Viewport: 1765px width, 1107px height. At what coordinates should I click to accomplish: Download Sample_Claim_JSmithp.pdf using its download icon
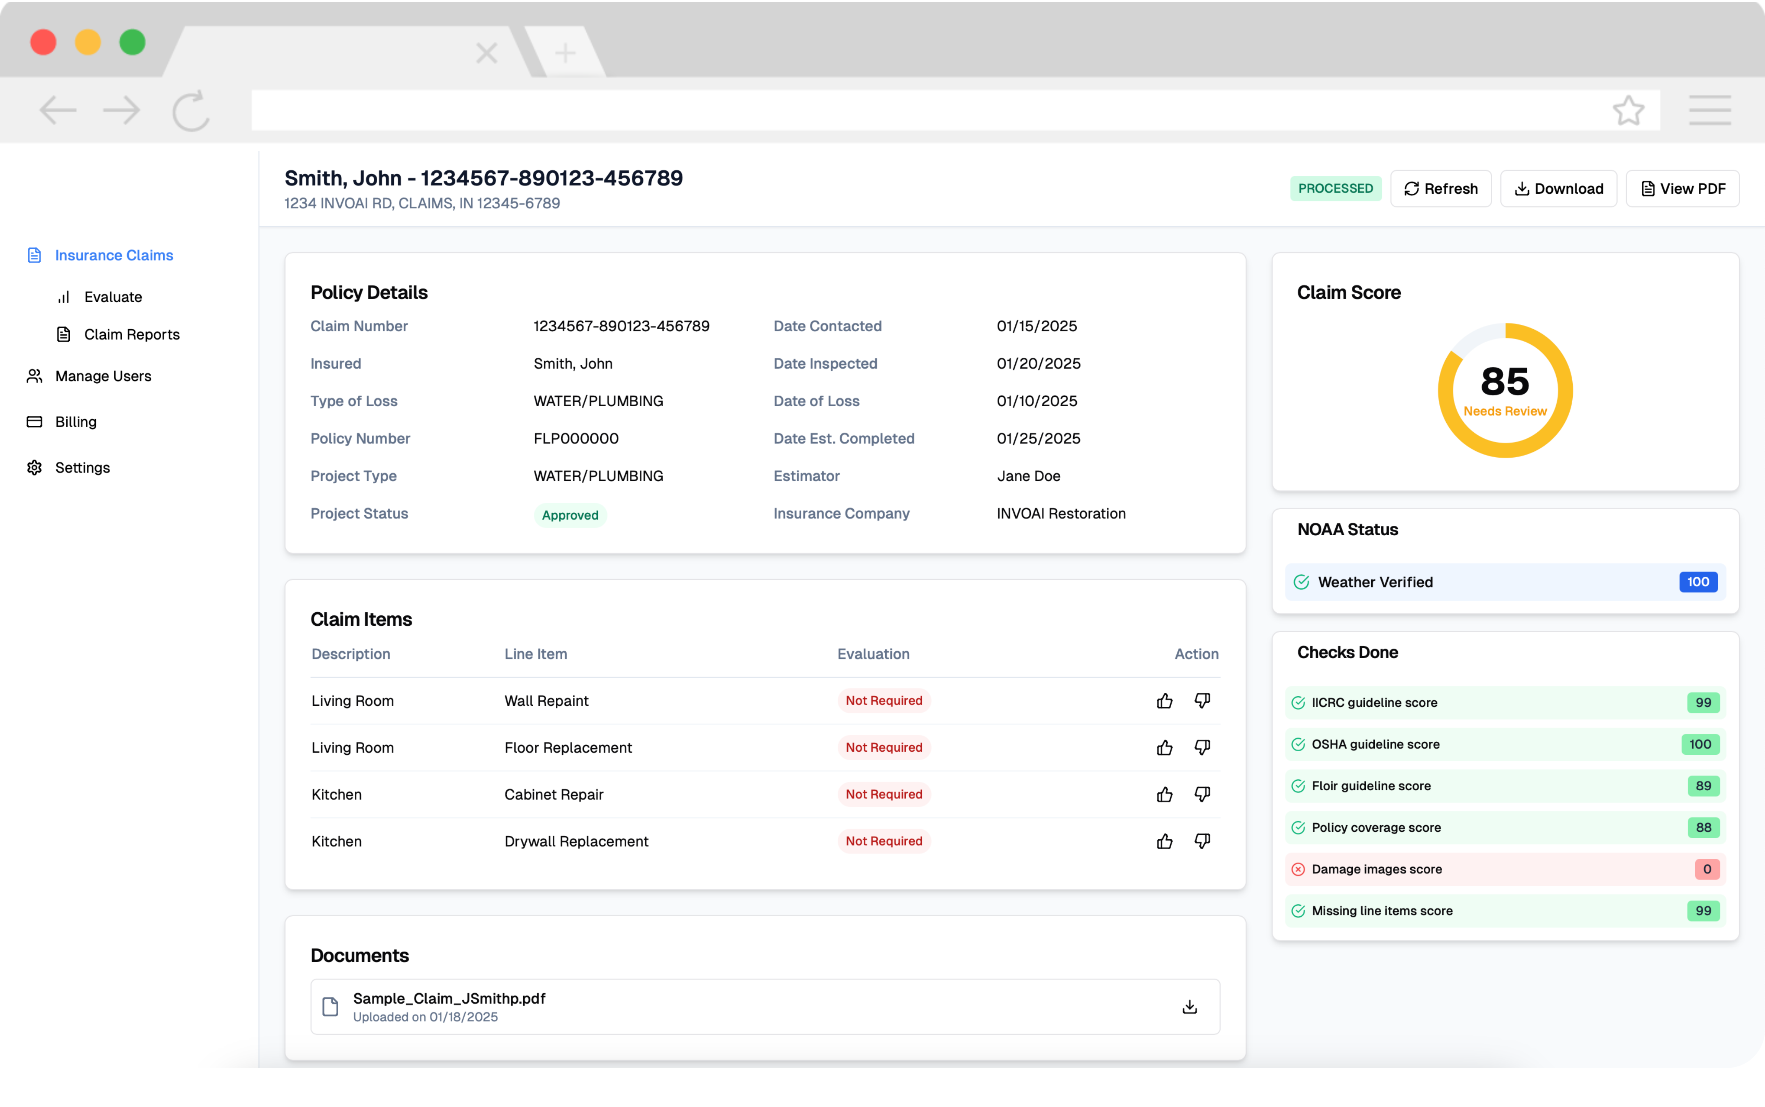(1189, 1006)
